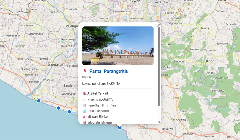The image size is (240, 140).
Task: Click the Mangunan label on the map
Action: 179,61
